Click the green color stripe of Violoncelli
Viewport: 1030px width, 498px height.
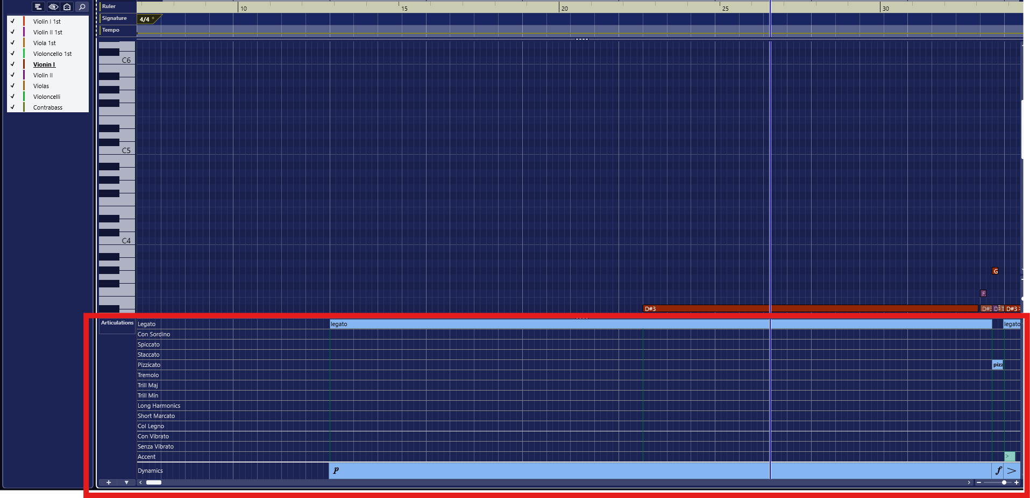click(x=24, y=97)
